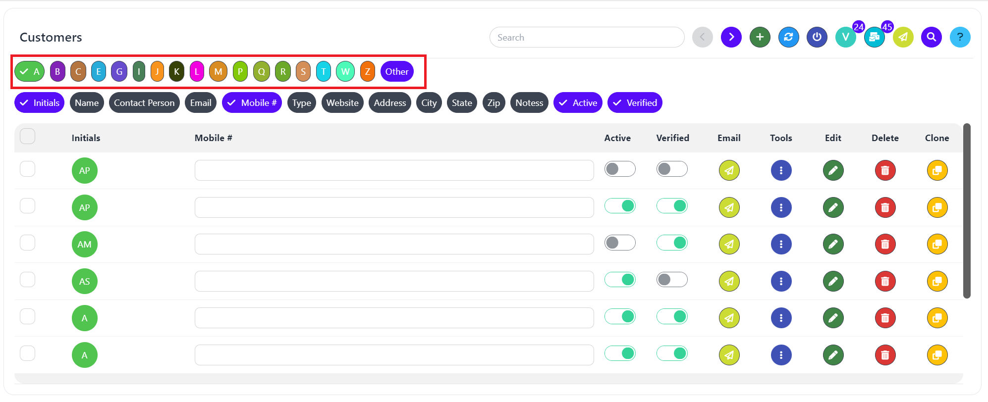The image size is (988, 402).
Task: Check the select-all checkbox in table header
Action: [28, 136]
